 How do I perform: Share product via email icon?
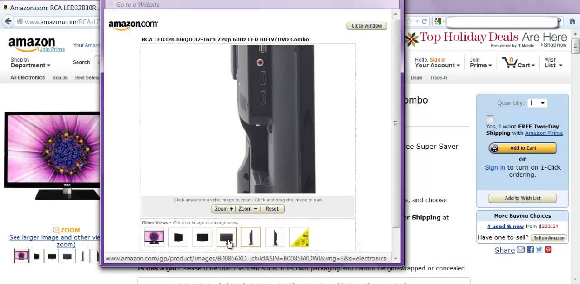coord(521,250)
